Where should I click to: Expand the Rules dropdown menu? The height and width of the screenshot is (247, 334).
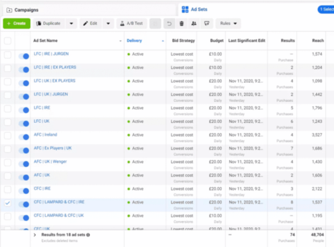(x=228, y=23)
